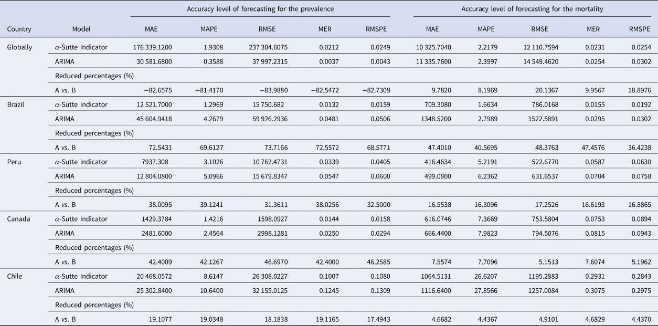
Task: Select the A vs. B label for Canada
Action: [x=66, y=262]
